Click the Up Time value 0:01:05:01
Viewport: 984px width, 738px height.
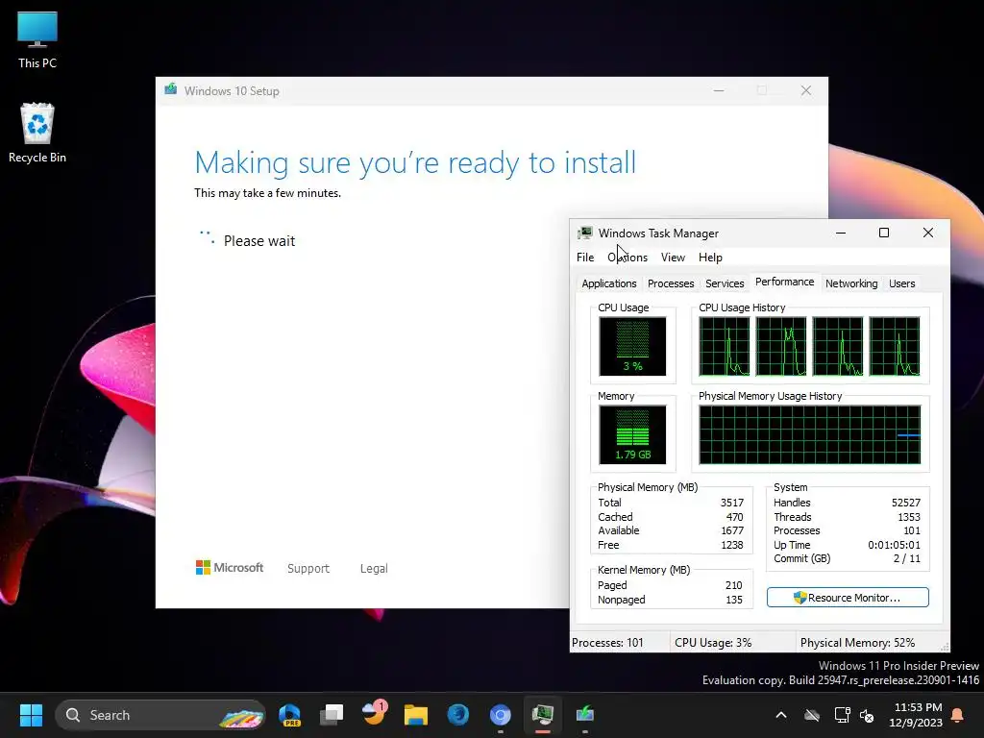pyautogui.click(x=895, y=546)
